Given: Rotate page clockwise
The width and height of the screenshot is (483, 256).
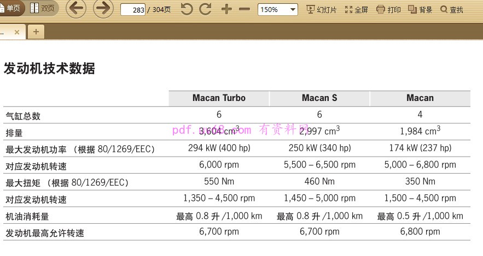Looking at the screenshot, I should 206,9.
